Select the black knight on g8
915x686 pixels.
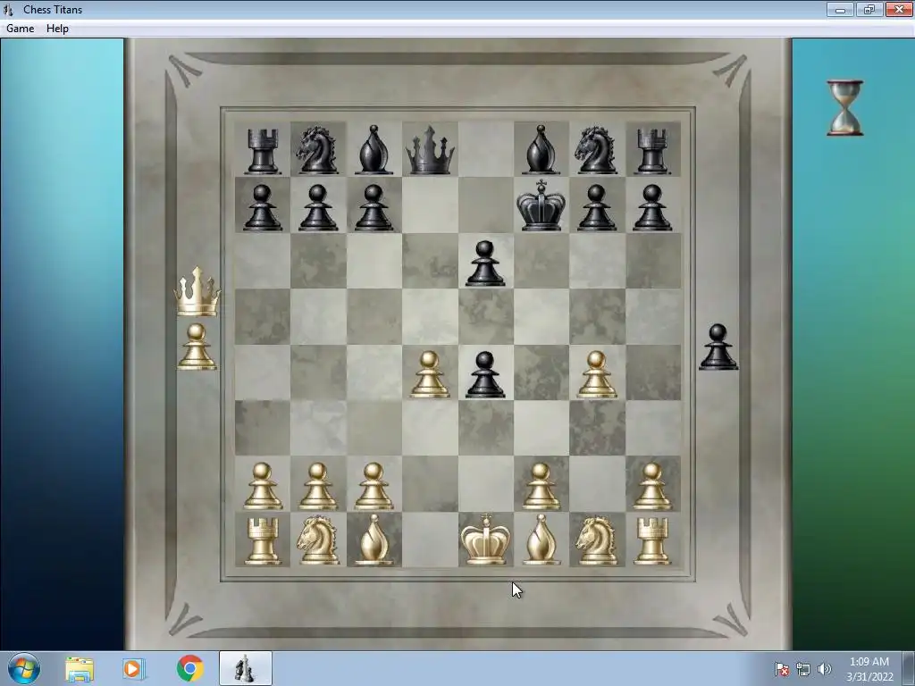coord(596,150)
